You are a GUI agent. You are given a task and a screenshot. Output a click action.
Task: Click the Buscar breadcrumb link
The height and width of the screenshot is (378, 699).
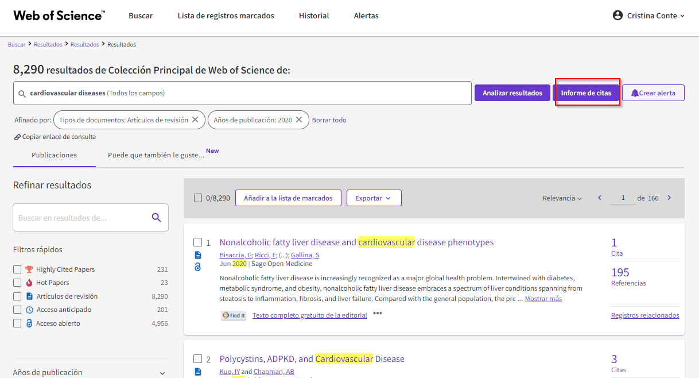coord(17,44)
